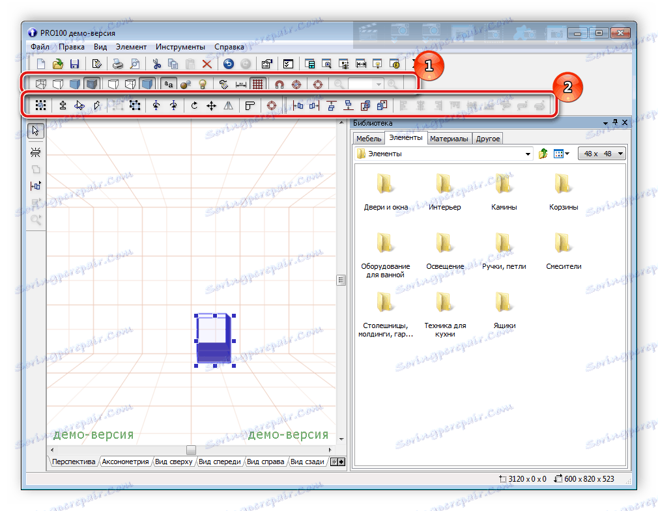This screenshot has width=658, height=511.
Task: Click the Save file diskette icon
Action: pyautogui.click(x=74, y=64)
